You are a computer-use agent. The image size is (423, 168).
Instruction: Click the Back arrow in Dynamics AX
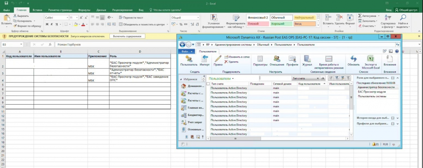click(x=182, y=44)
